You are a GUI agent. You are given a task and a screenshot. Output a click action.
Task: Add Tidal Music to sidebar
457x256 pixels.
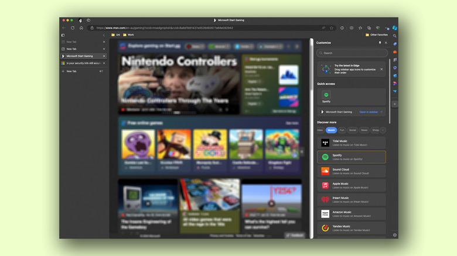tap(352, 143)
